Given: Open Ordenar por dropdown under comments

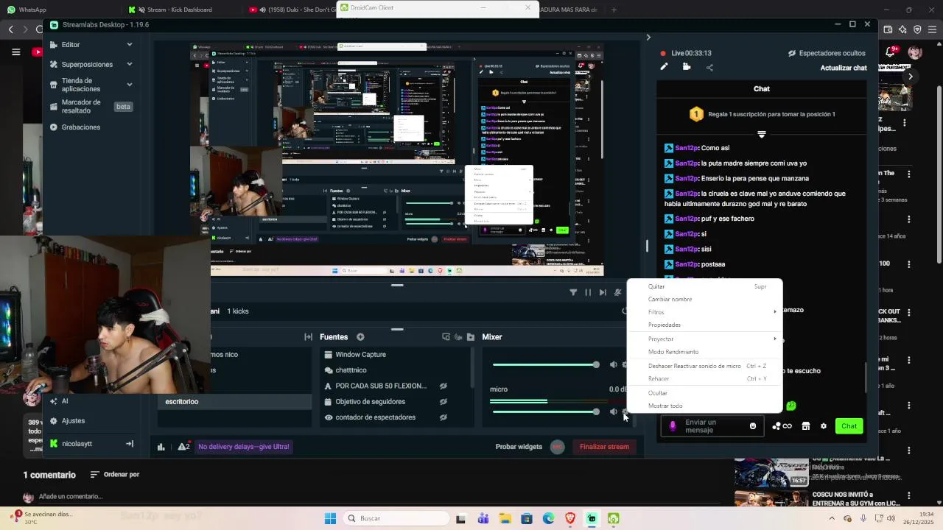Looking at the screenshot, I should pos(115,475).
